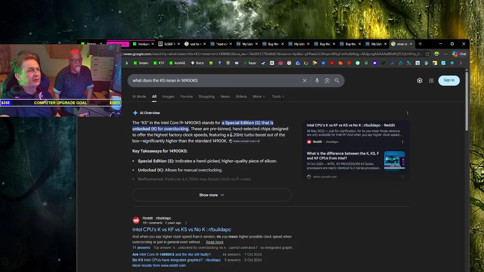Open Google Maps bookmark icon
This screenshot has width=484, height=272.
(x=366, y=63)
